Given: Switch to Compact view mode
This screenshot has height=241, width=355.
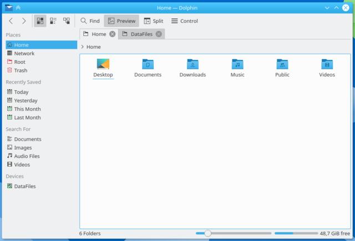Looking at the screenshot, I should pos(53,21).
